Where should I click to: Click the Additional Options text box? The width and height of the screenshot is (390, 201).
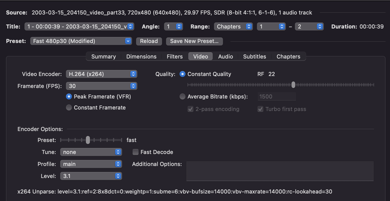[280, 171]
